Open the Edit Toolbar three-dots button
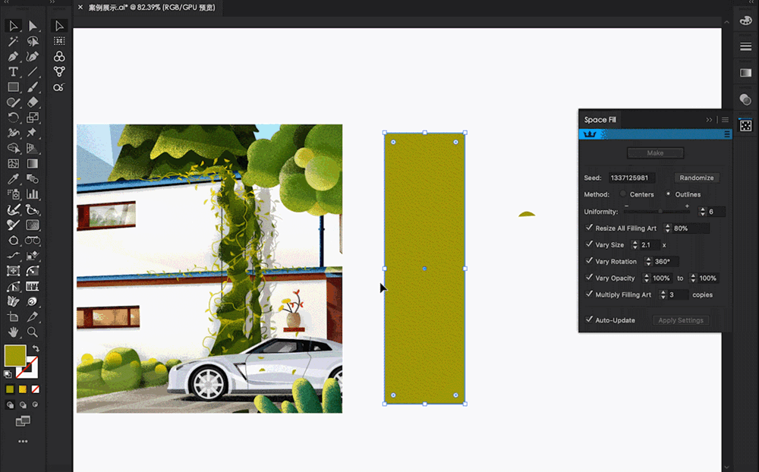Viewport: 759px width, 472px height. coord(23,442)
